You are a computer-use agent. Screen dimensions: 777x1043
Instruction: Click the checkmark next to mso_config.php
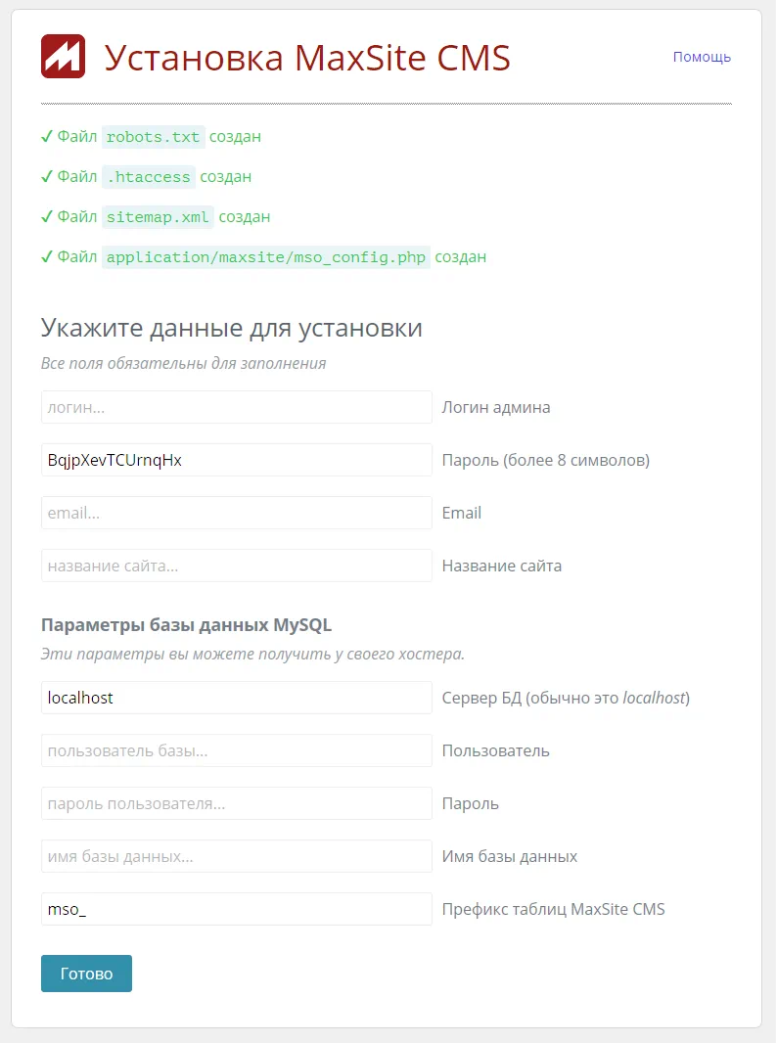(x=47, y=256)
